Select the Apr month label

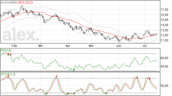point(68,46)
